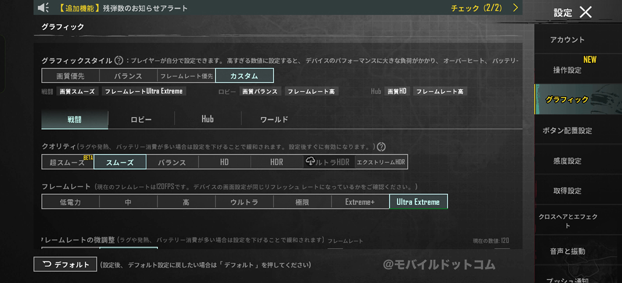The height and width of the screenshot is (283, 622).
Task: Switch to ロビー tab
Action: point(141,120)
